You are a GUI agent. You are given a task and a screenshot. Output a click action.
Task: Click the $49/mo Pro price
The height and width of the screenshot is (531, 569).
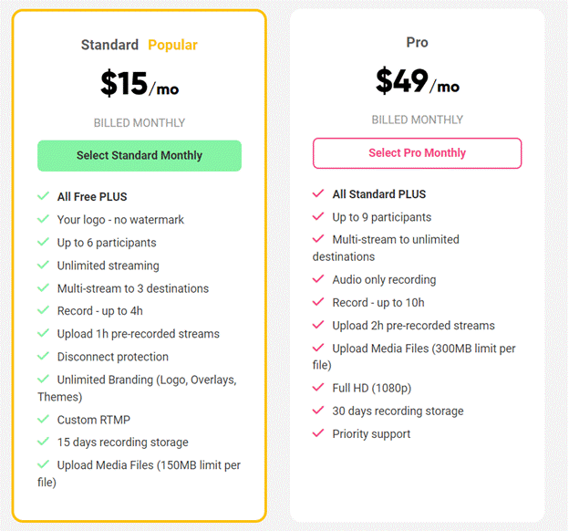[417, 82]
